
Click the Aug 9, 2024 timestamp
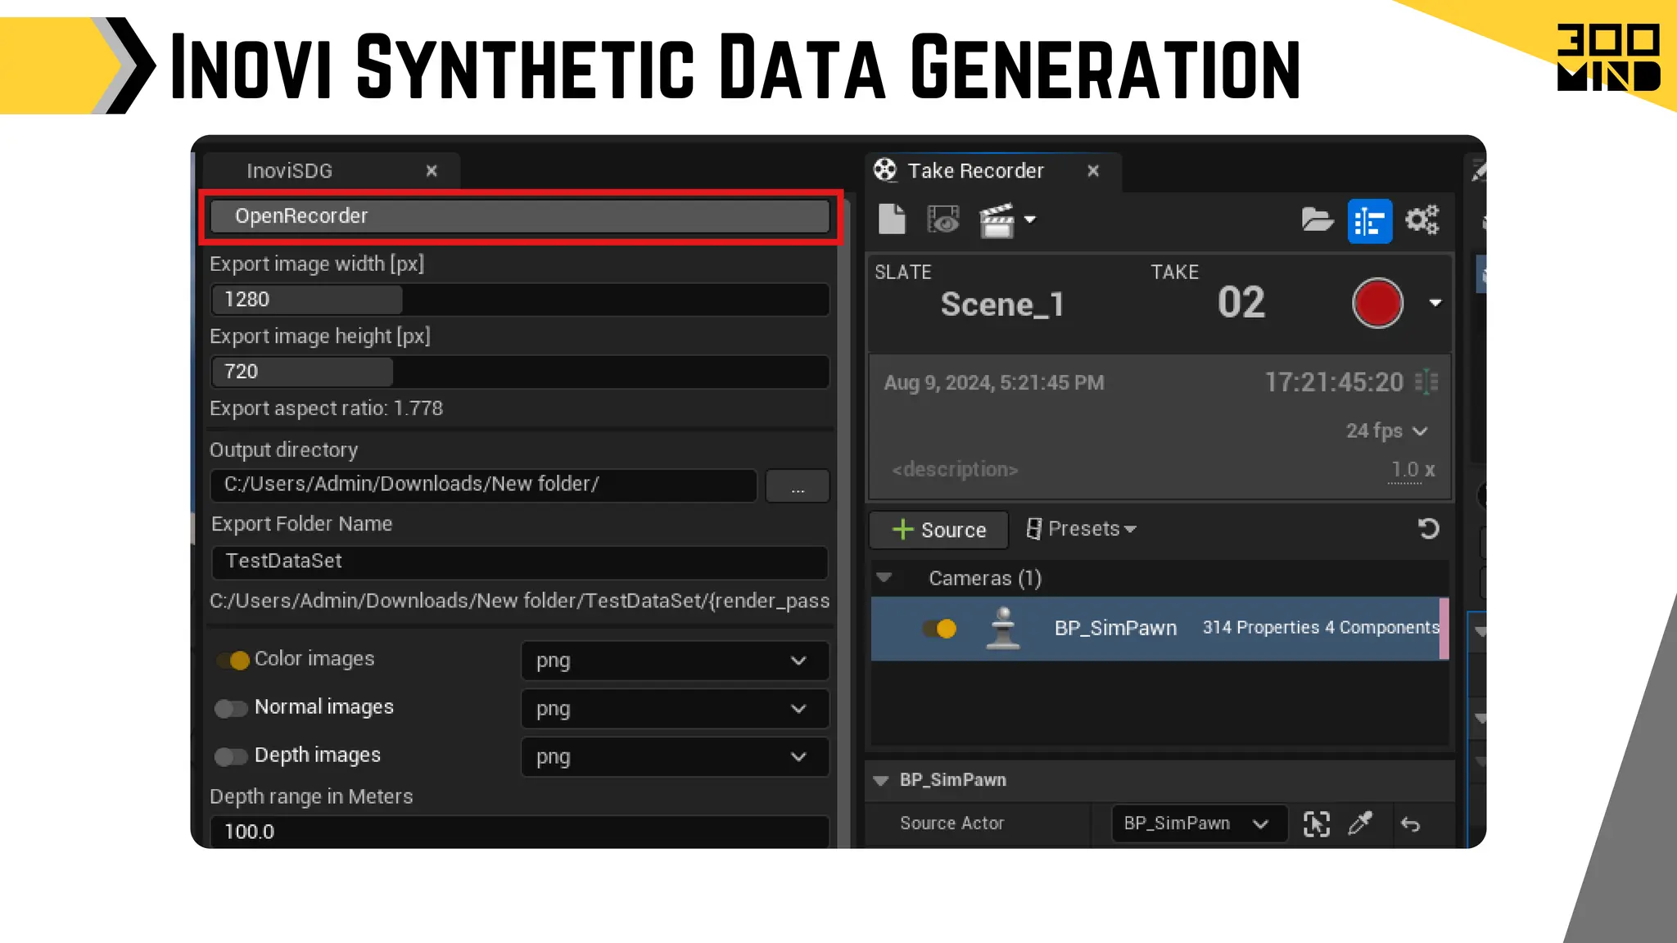tap(994, 383)
